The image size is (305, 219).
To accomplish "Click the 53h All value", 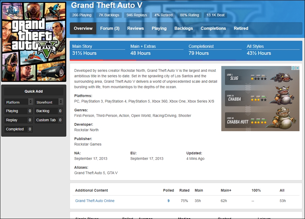I will [x=283, y=201].
